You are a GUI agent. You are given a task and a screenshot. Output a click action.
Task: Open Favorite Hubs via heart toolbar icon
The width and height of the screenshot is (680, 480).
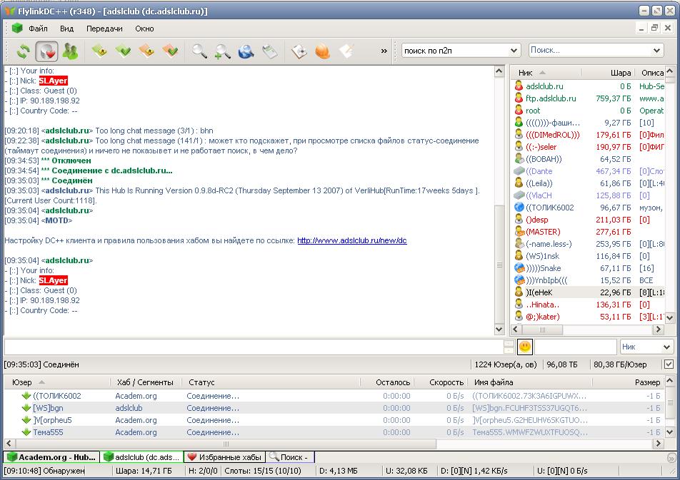click(x=46, y=51)
